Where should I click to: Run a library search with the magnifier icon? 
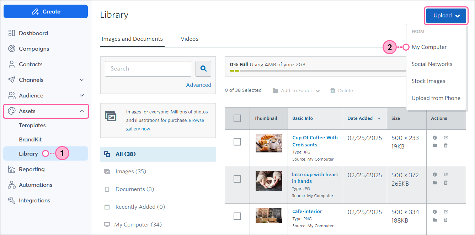tap(203, 68)
